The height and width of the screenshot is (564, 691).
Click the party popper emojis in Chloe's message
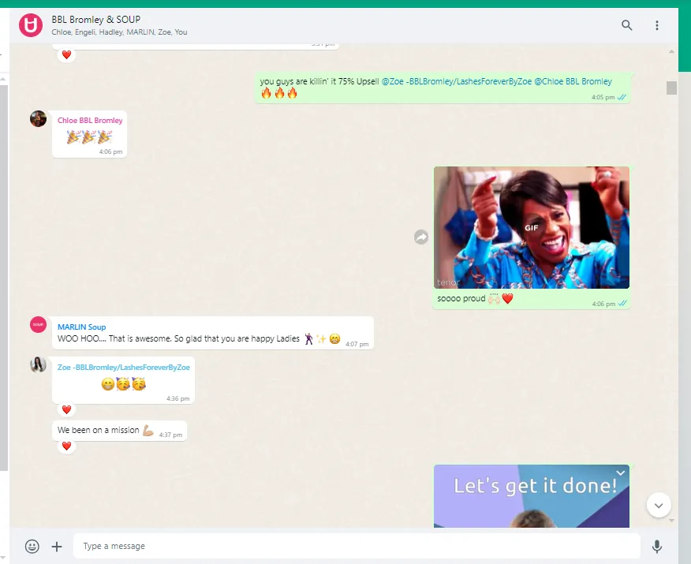click(89, 137)
